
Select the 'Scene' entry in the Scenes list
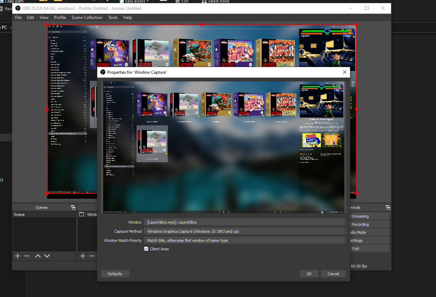(x=44, y=214)
